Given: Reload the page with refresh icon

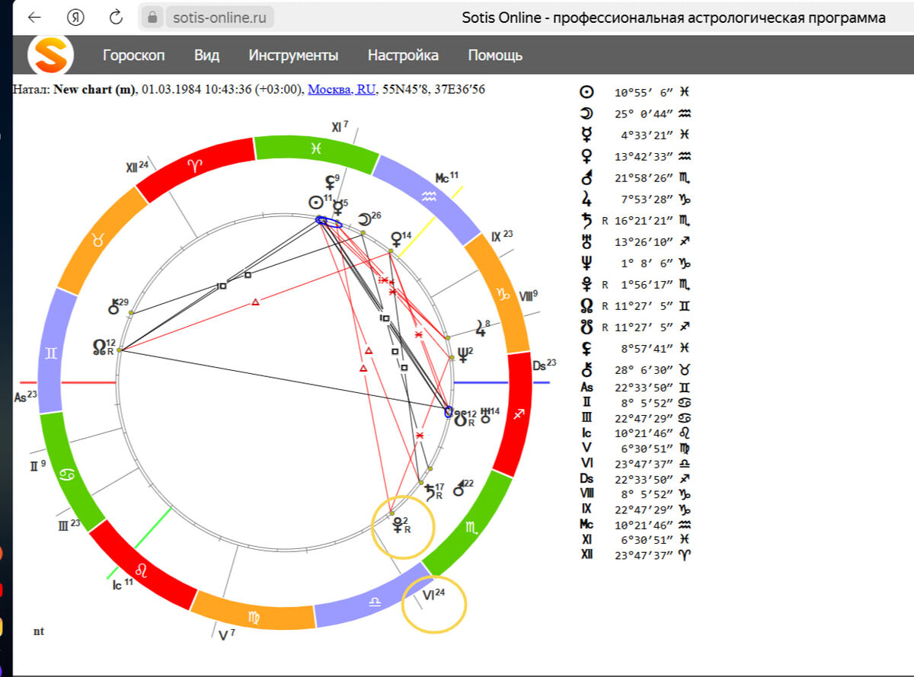Looking at the screenshot, I should click(x=117, y=18).
